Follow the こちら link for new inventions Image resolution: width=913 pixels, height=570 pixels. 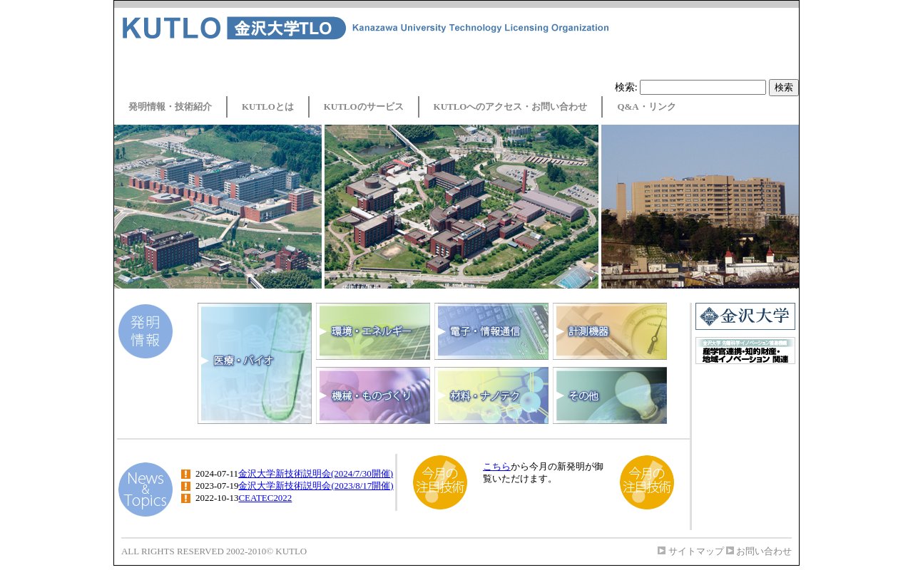(x=496, y=467)
